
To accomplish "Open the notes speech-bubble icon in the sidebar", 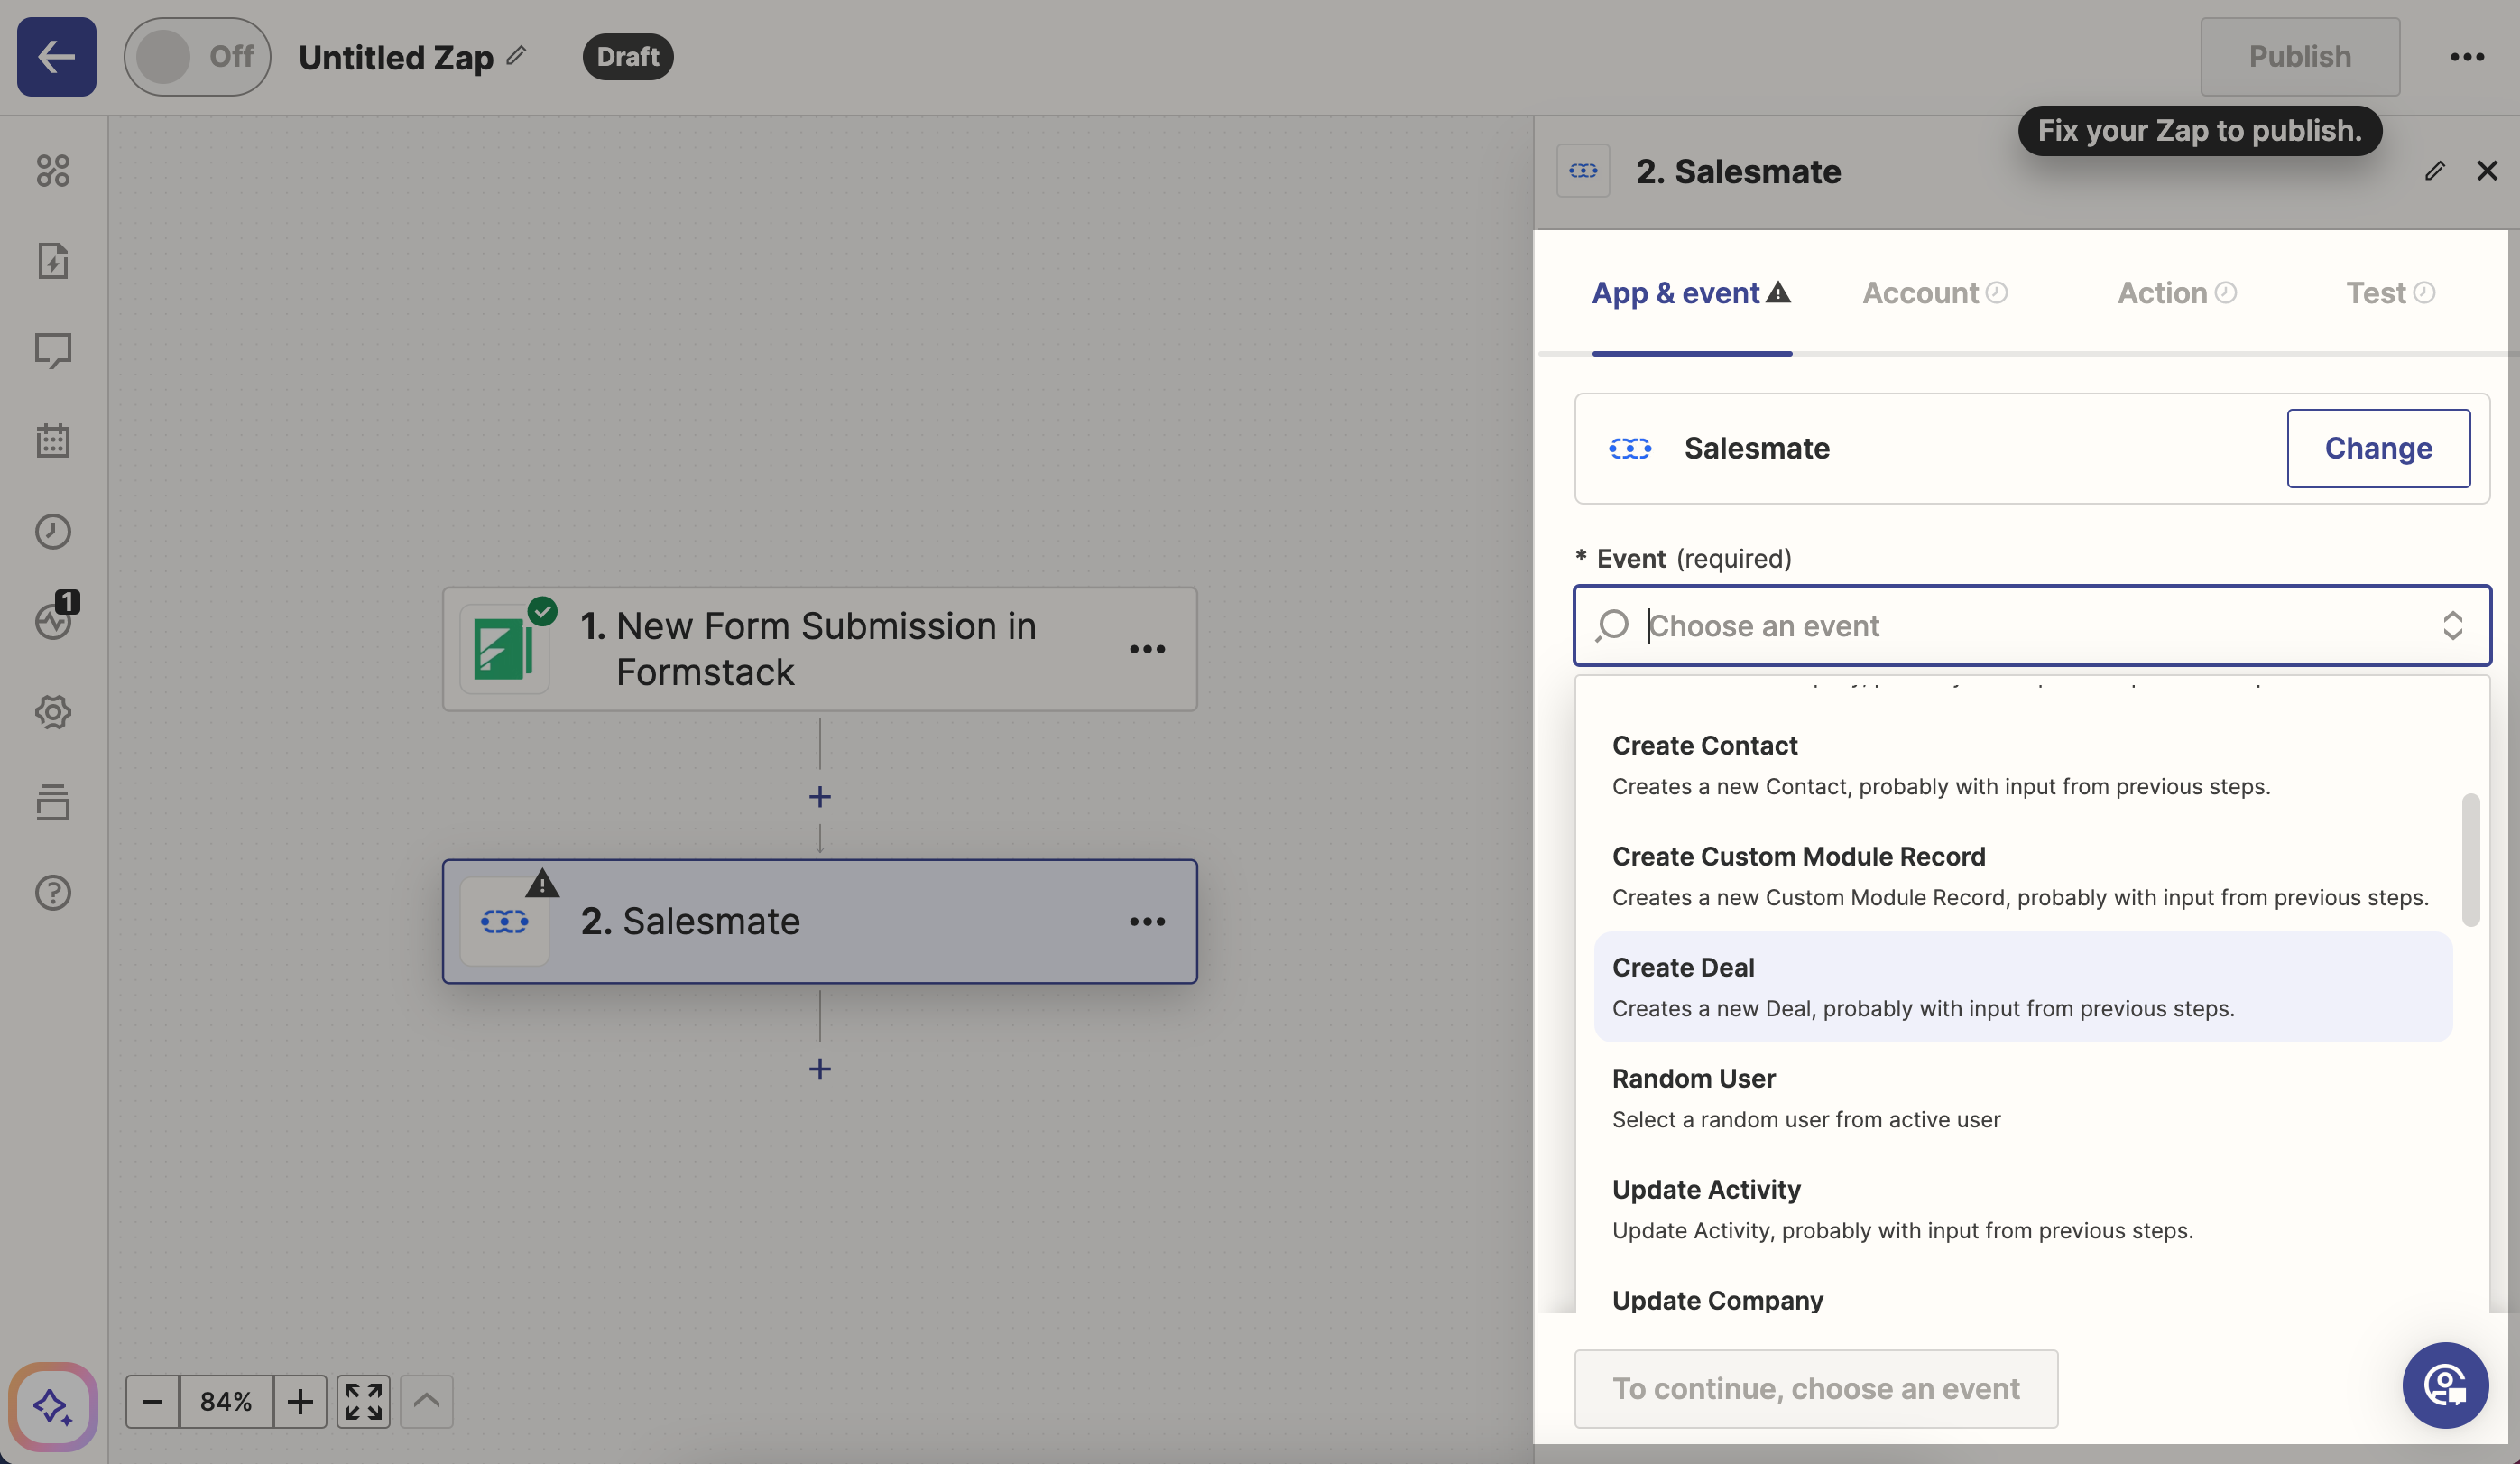I will (53, 350).
